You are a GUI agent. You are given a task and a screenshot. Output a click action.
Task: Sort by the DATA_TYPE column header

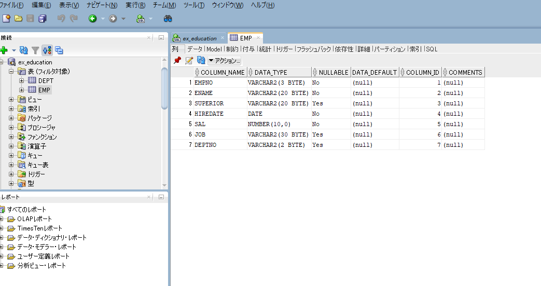271,73
